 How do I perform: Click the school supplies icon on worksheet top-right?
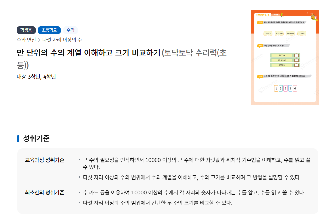(x=312, y=17)
